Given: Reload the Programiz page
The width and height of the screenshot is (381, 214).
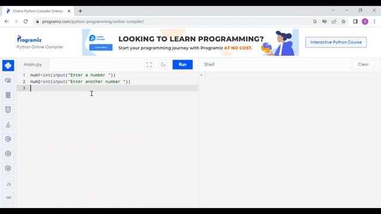Looking at the screenshot, I should coord(26,21).
